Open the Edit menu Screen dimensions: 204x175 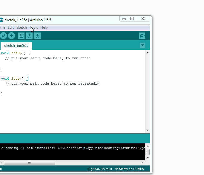point(11,27)
